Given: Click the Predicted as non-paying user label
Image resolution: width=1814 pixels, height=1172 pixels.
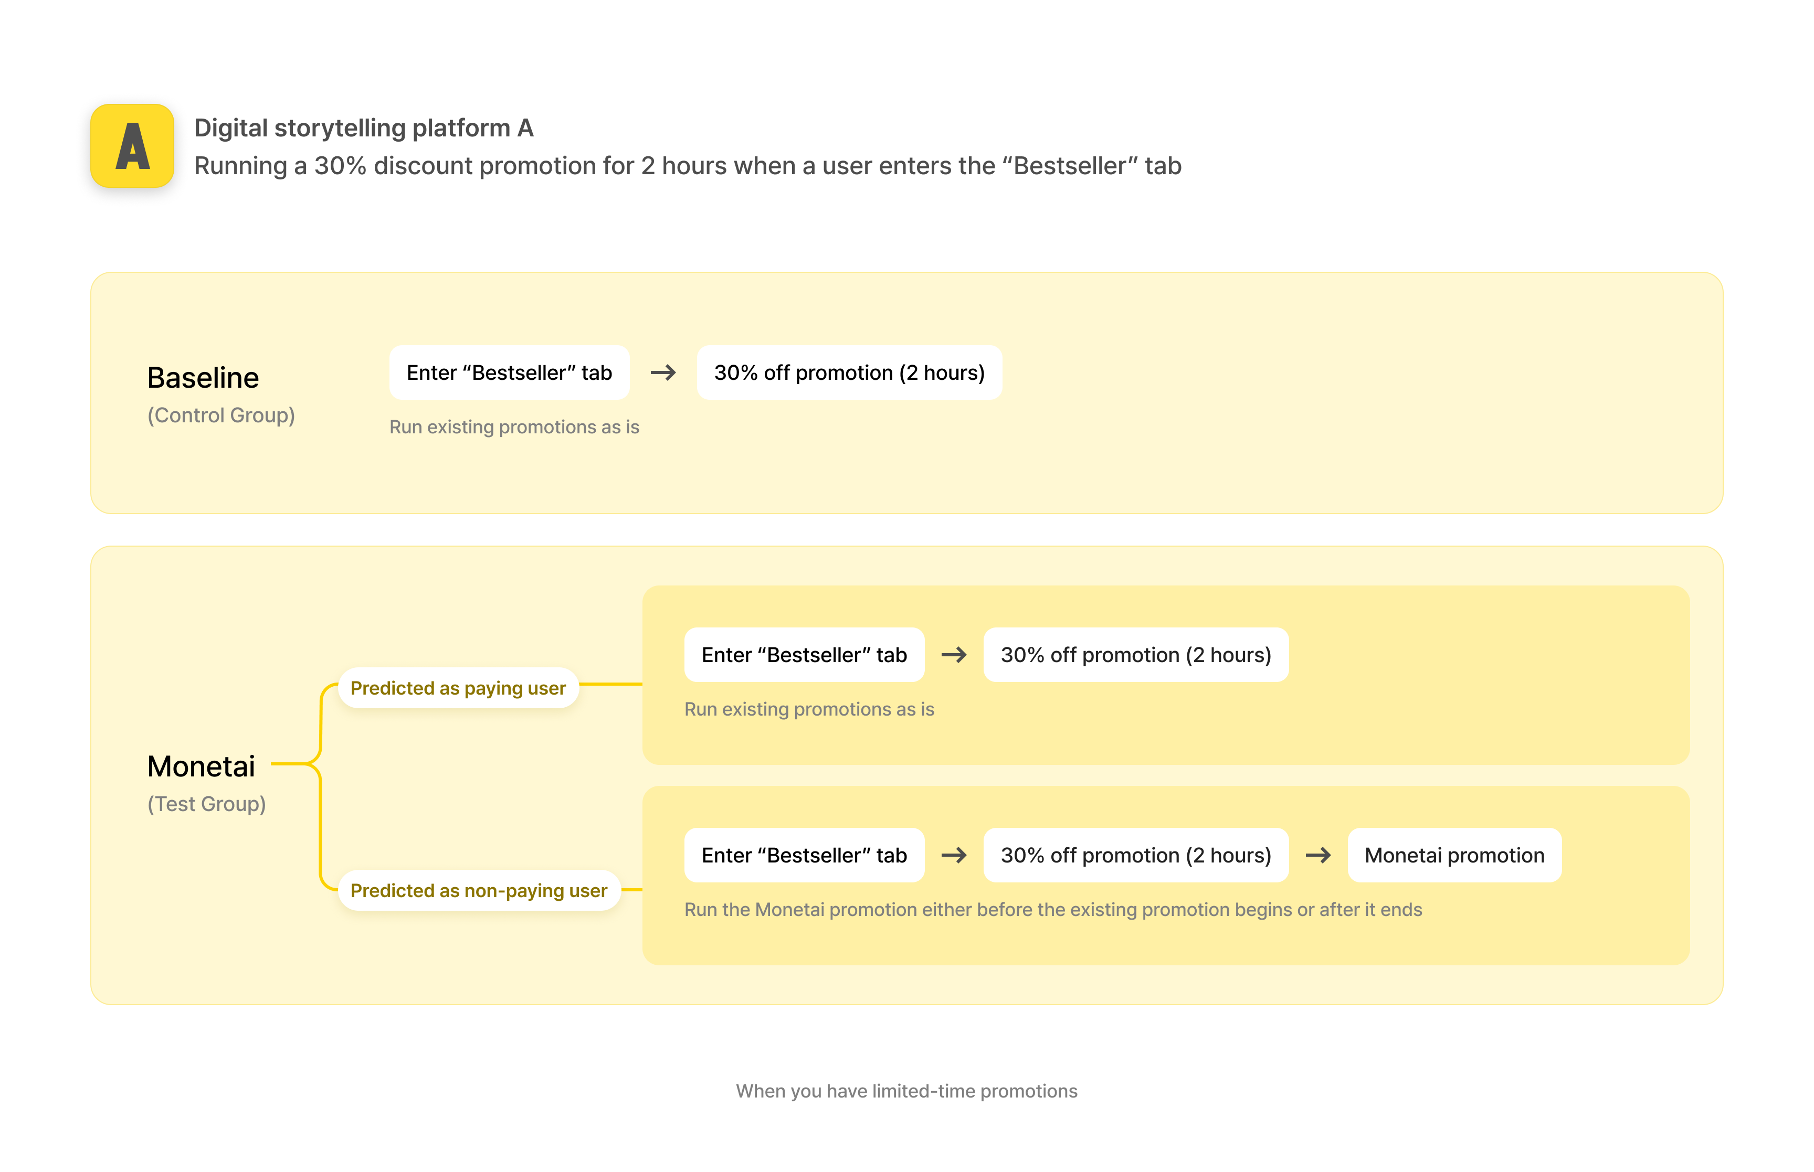Looking at the screenshot, I should pyautogui.click(x=478, y=890).
